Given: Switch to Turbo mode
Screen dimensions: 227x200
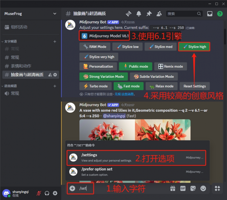Looking at the screenshot, I should point(95,86).
